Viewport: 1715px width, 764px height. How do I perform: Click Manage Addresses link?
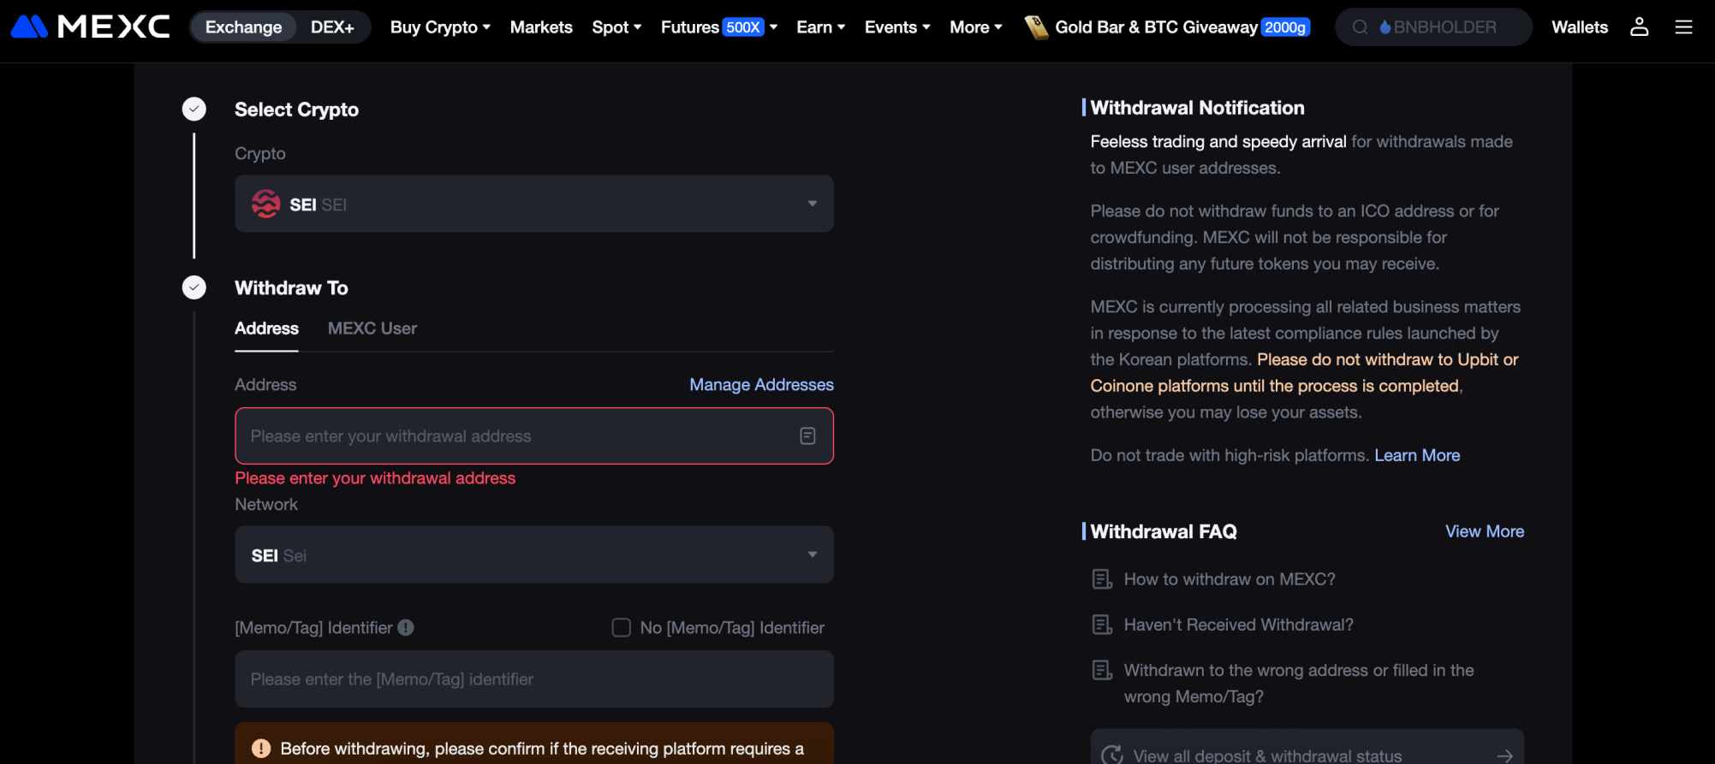761,385
